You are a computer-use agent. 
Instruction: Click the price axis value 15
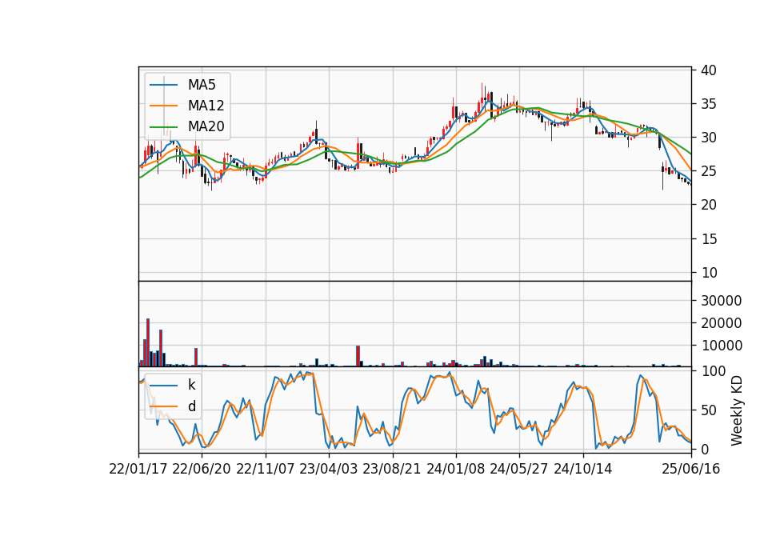tap(708, 239)
